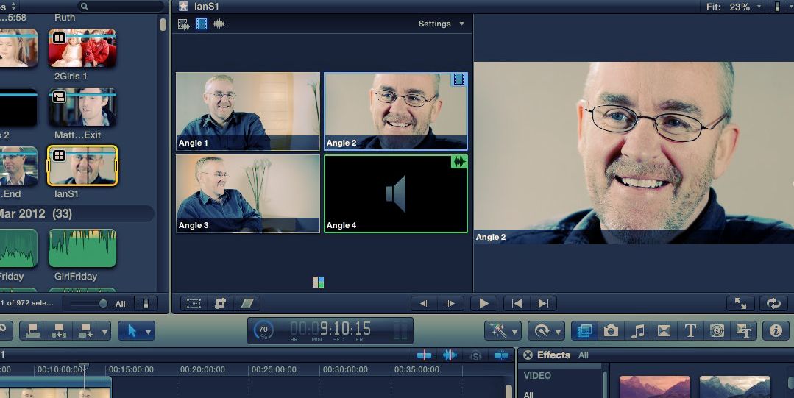This screenshot has height=398, width=794.
Task: Append clip to the storyline
Action: pyautogui.click(x=85, y=331)
